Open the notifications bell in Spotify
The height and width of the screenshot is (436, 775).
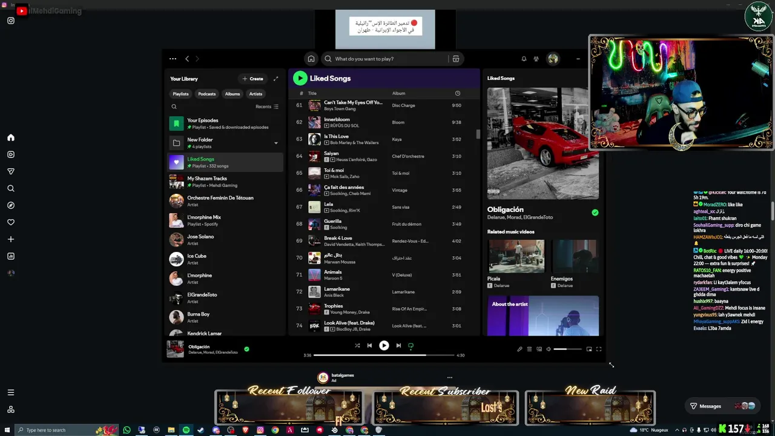(524, 59)
